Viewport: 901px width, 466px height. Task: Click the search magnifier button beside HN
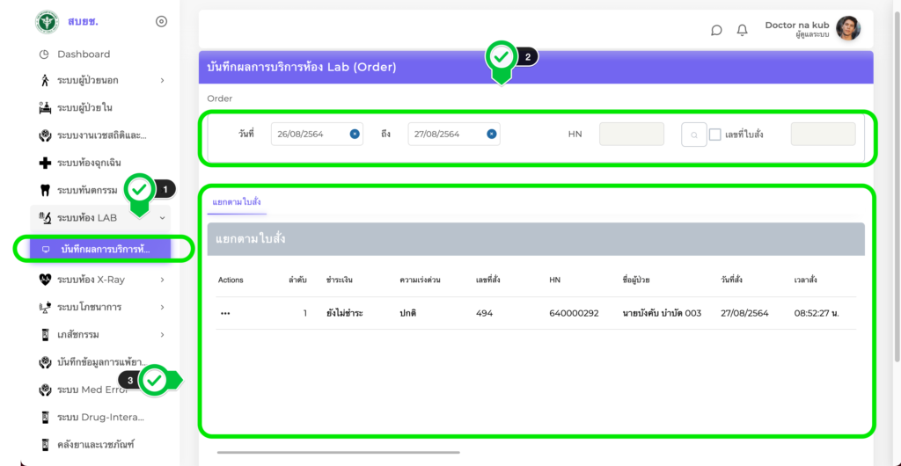693,135
